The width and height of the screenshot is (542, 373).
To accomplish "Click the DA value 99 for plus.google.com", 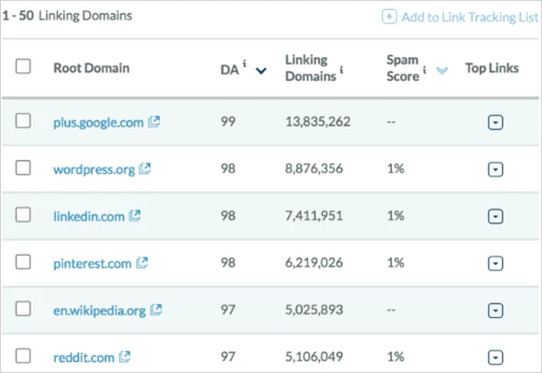I will [x=229, y=121].
